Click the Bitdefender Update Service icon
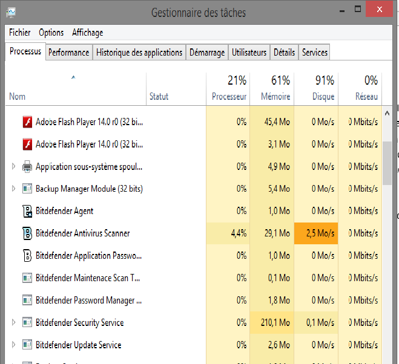399x364 pixels. click(27, 345)
